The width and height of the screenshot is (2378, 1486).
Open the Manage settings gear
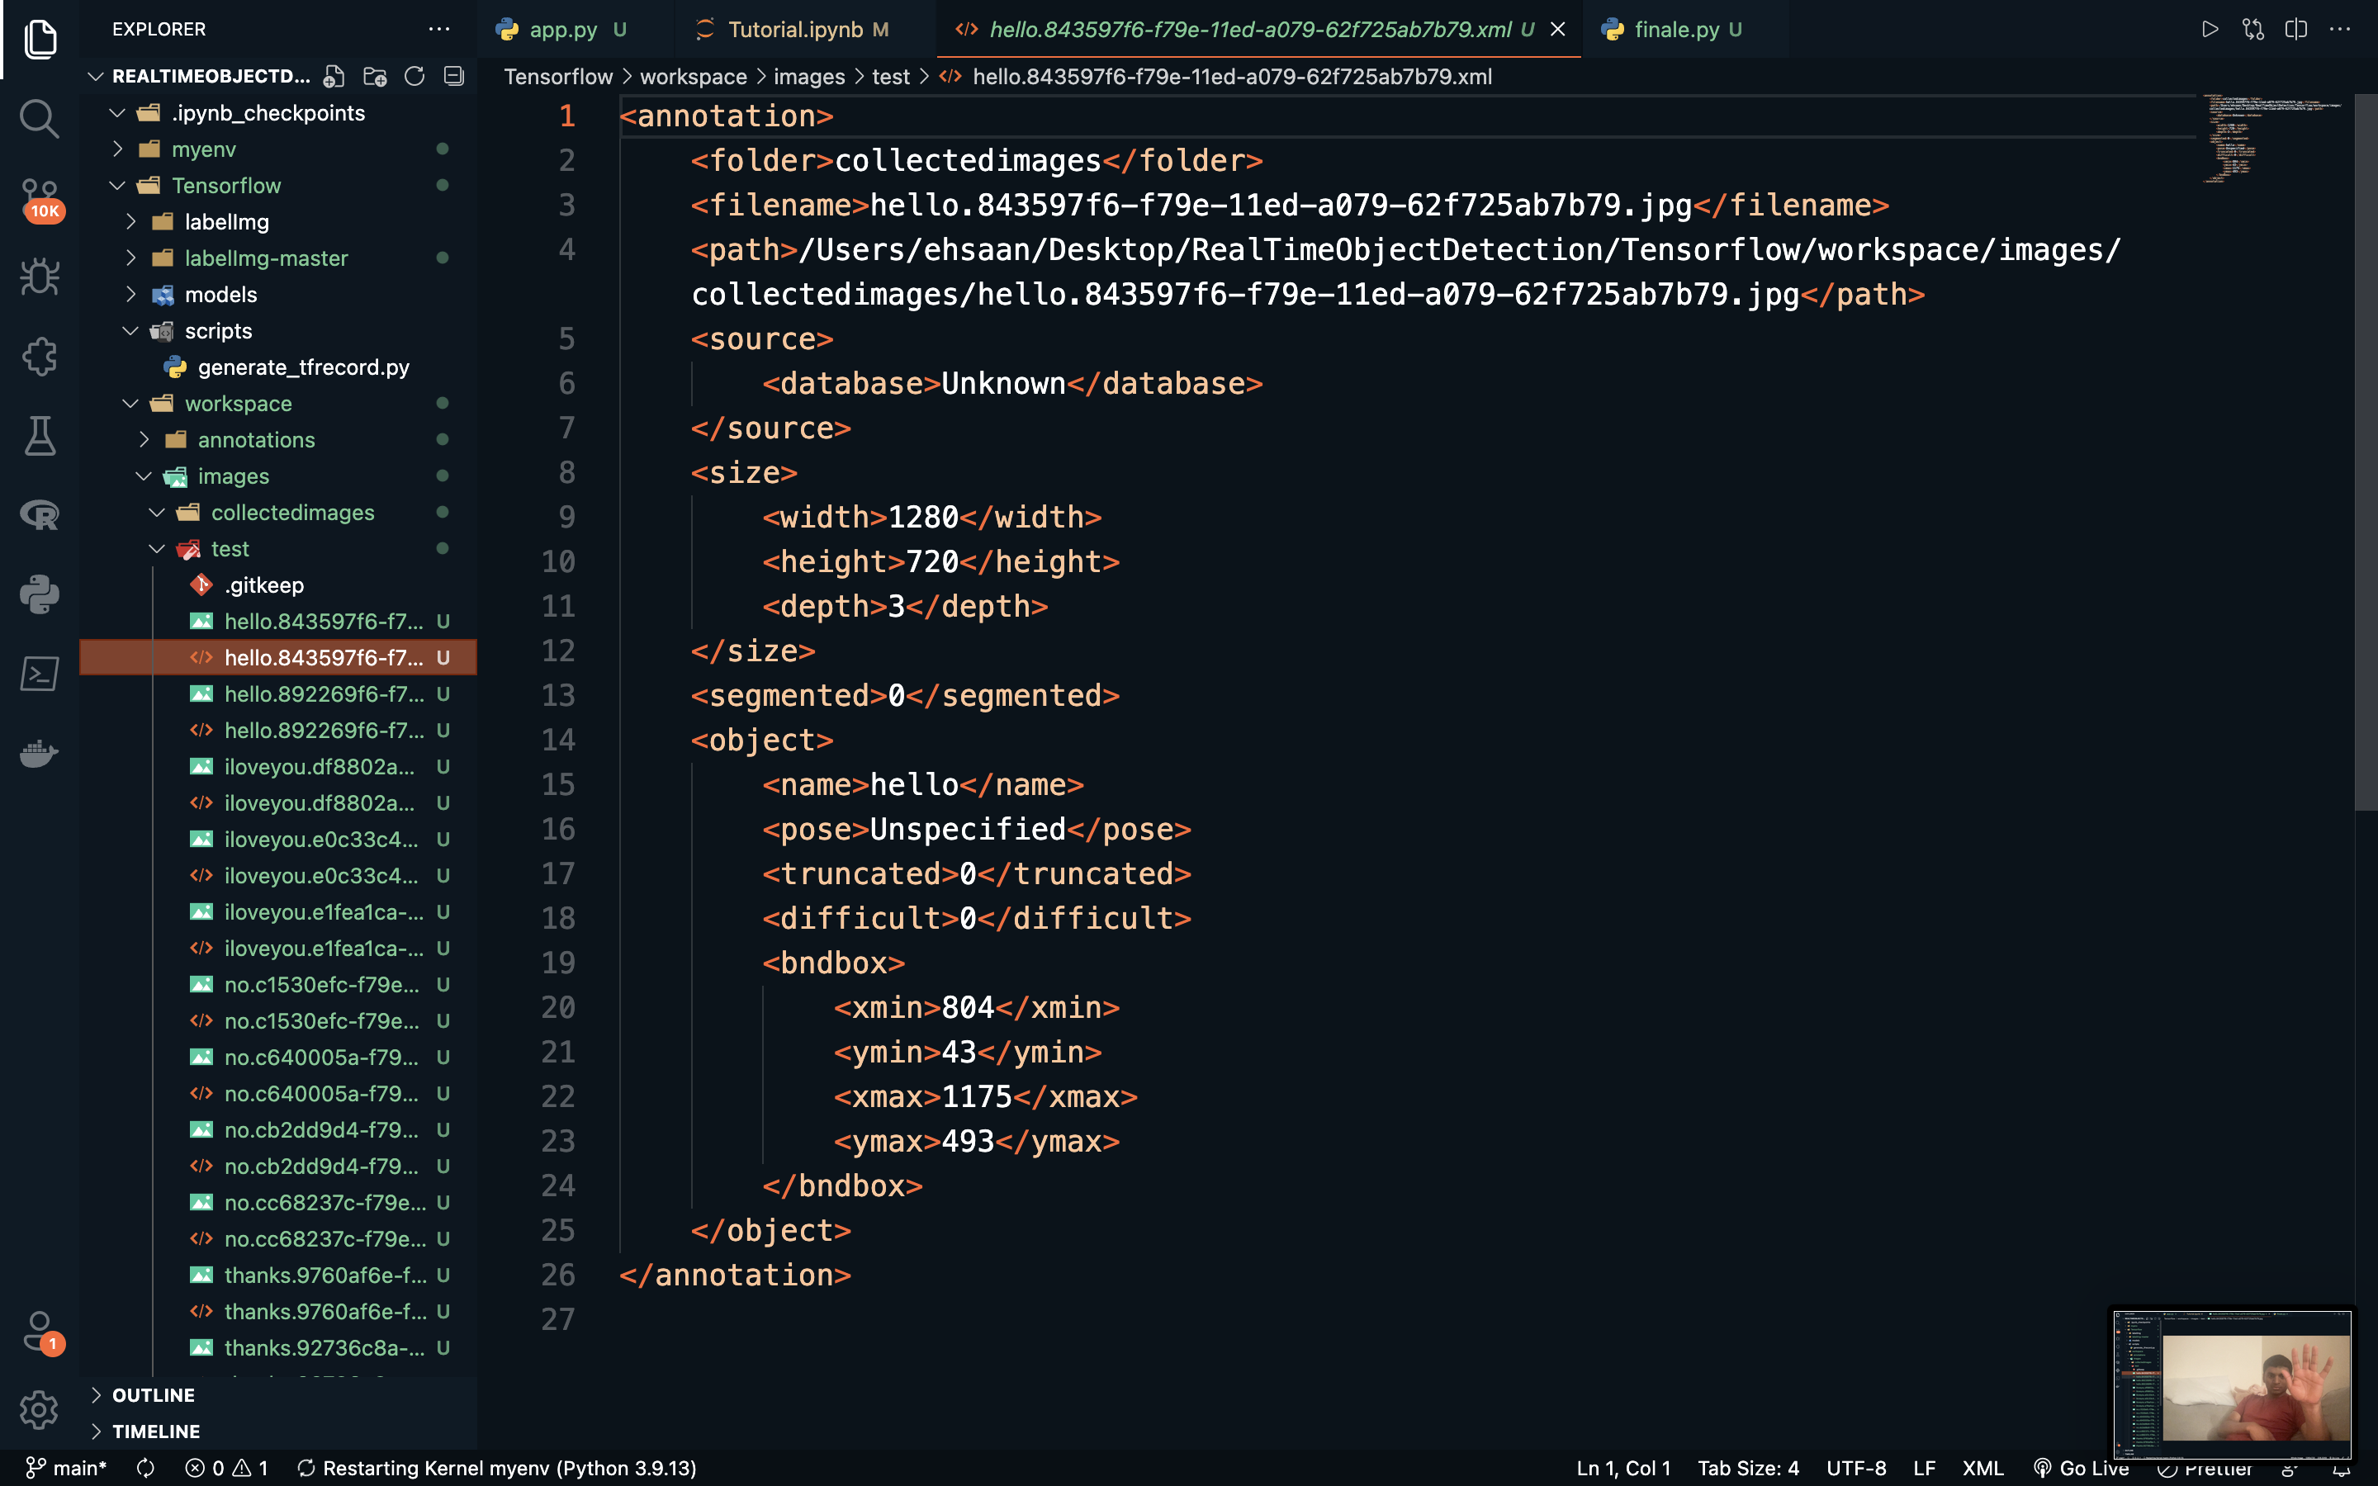pos(40,1409)
